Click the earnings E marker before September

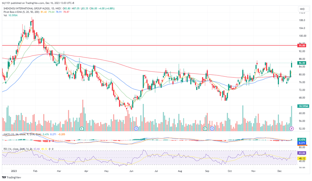[x=205, y=128]
